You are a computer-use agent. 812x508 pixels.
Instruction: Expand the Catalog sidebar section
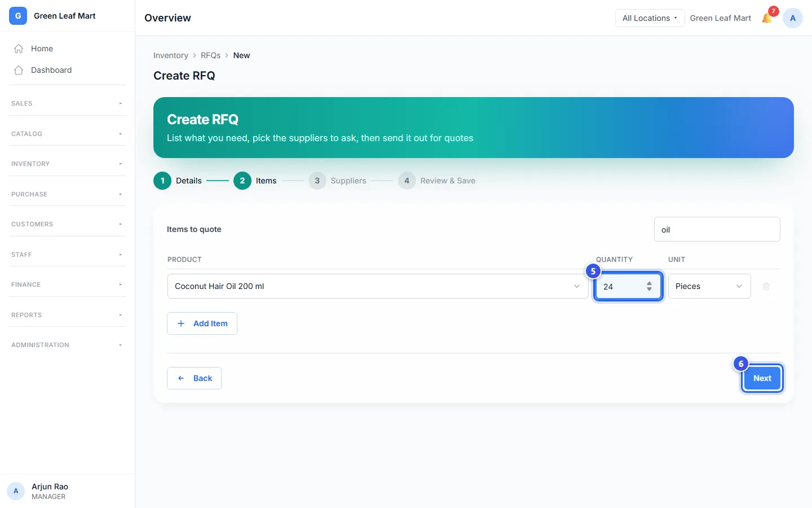tap(67, 134)
